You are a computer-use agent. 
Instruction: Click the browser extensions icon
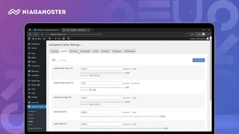tap(192, 34)
